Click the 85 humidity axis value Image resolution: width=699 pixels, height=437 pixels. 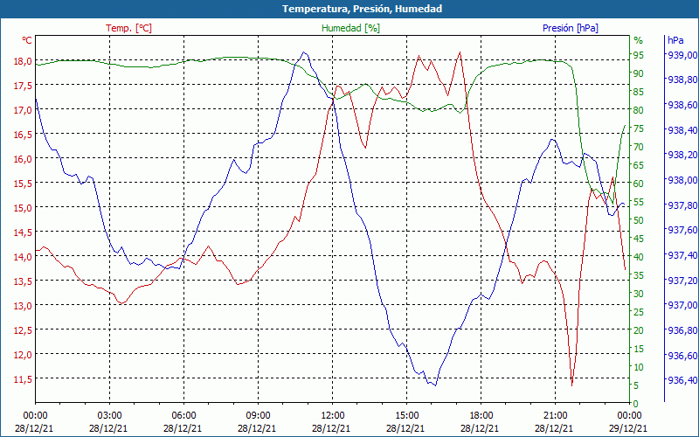point(639,92)
